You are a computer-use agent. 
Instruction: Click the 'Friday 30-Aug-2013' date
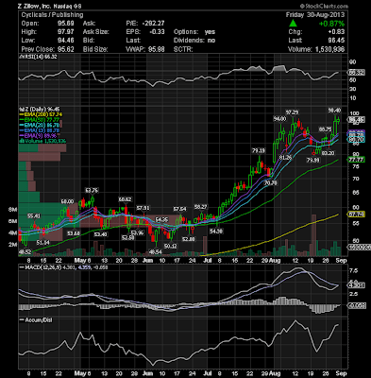(x=315, y=15)
